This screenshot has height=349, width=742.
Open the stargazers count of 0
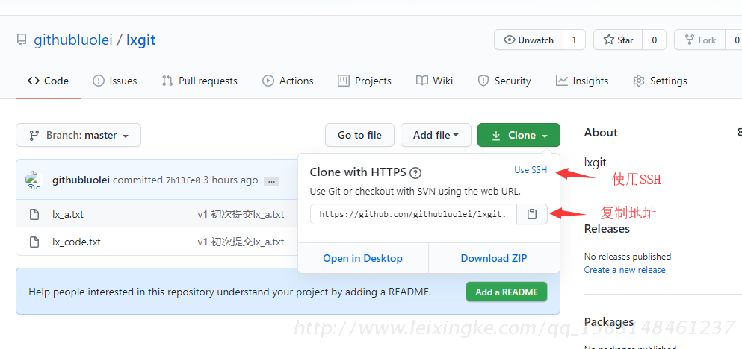655,40
